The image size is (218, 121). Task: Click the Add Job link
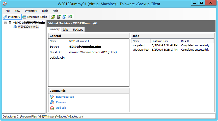[x=61, y=108]
